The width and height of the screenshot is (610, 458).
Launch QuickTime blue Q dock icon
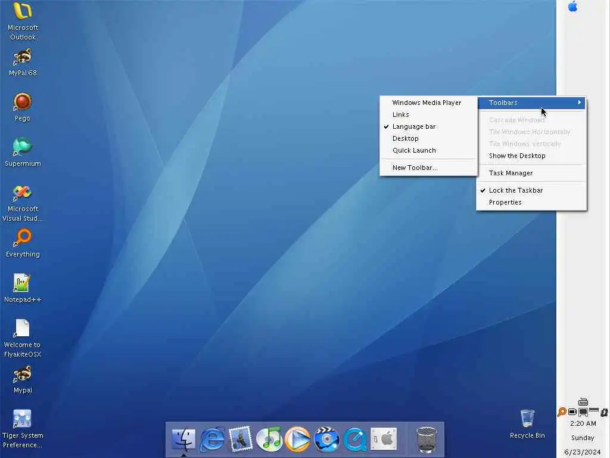[x=355, y=440]
